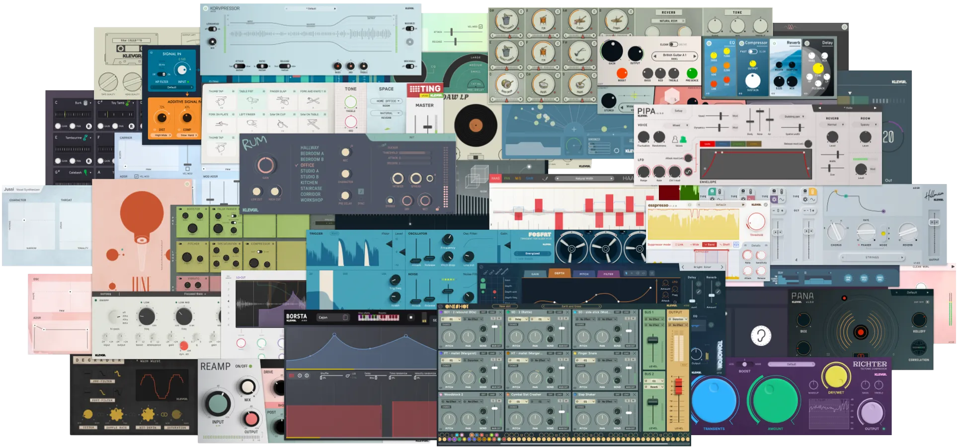Select the green Voices person icon in Pipa
The height and width of the screenshot is (448, 958).
coord(683,139)
